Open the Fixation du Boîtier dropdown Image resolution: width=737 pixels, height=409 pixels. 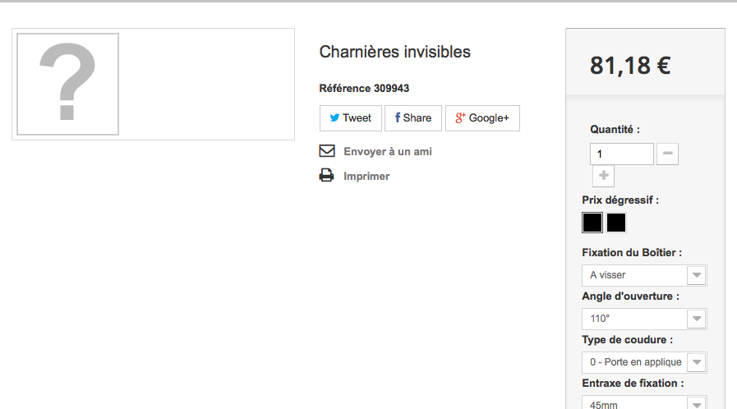click(x=644, y=275)
